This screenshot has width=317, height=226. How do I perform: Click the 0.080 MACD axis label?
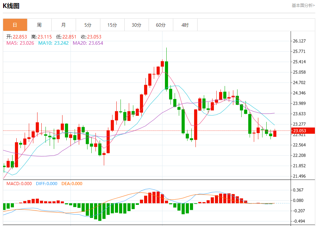click(298, 200)
